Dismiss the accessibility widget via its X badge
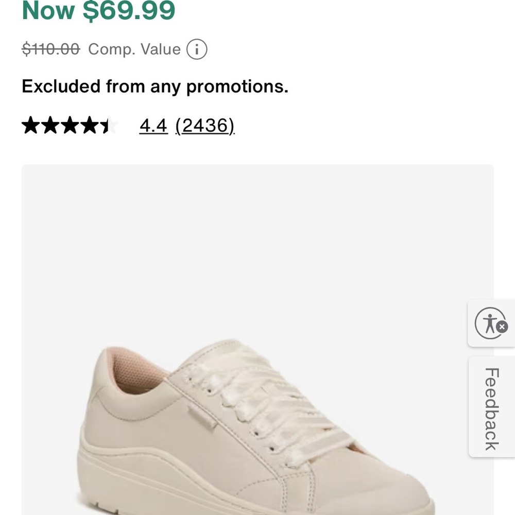Viewport: 515px width, 515px height. click(503, 327)
